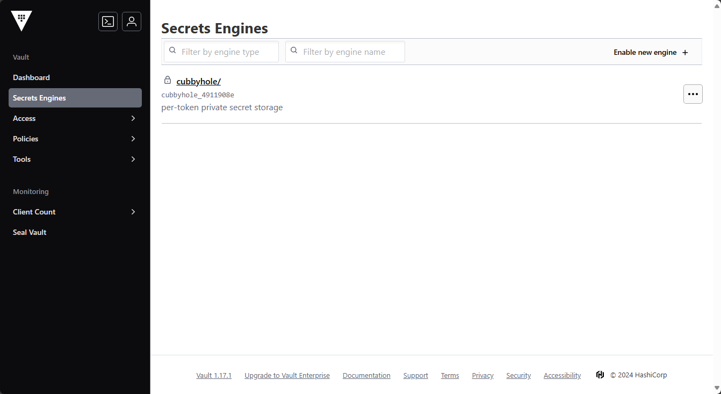
Task: Click the cubbyhole_4911908e accessor text
Action: [x=198, y=95]
